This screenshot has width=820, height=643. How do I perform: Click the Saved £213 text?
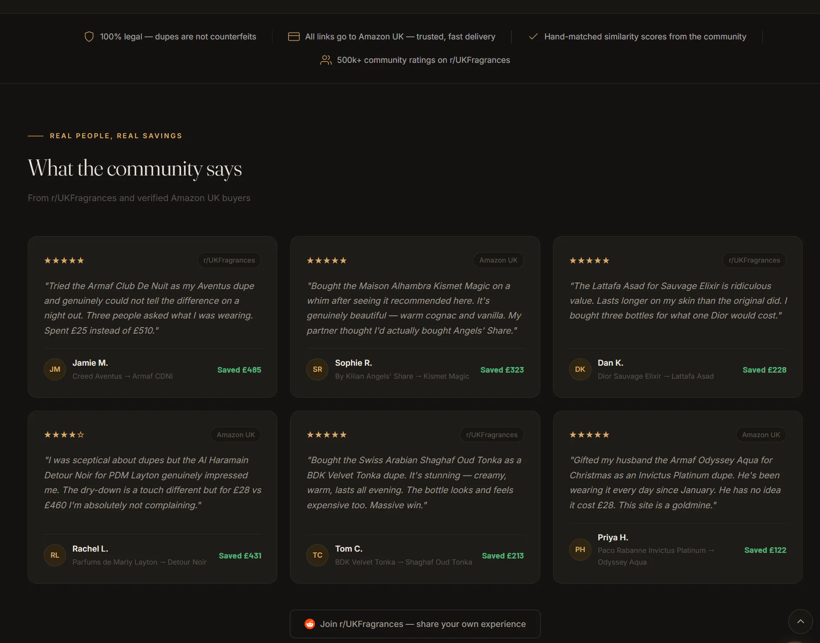point(503,556)
